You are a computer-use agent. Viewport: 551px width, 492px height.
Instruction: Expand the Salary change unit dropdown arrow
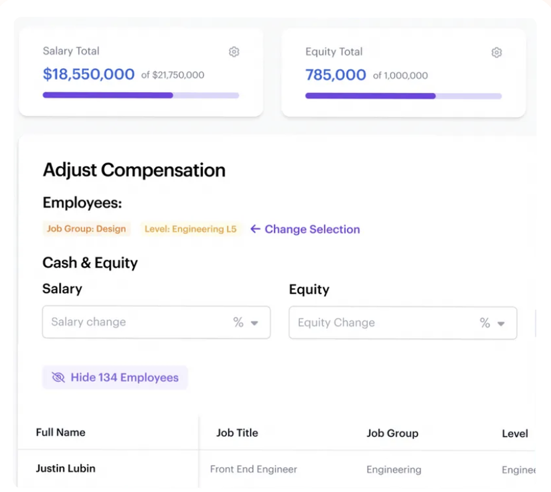[x=255, y=323]
